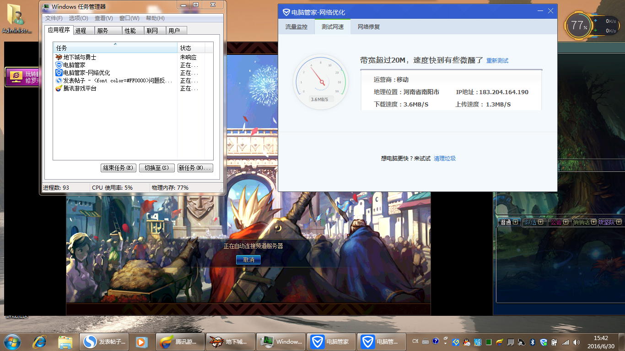
Task: Click the 电脑管家 shield logo in title bar
Action: point(286,12)
